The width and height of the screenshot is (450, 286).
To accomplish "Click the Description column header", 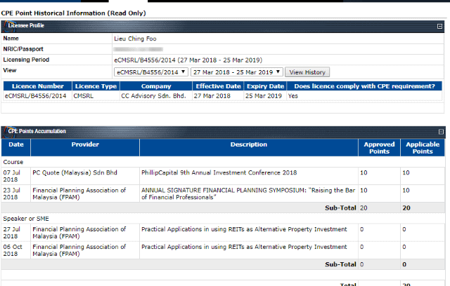I will point(249,148).
